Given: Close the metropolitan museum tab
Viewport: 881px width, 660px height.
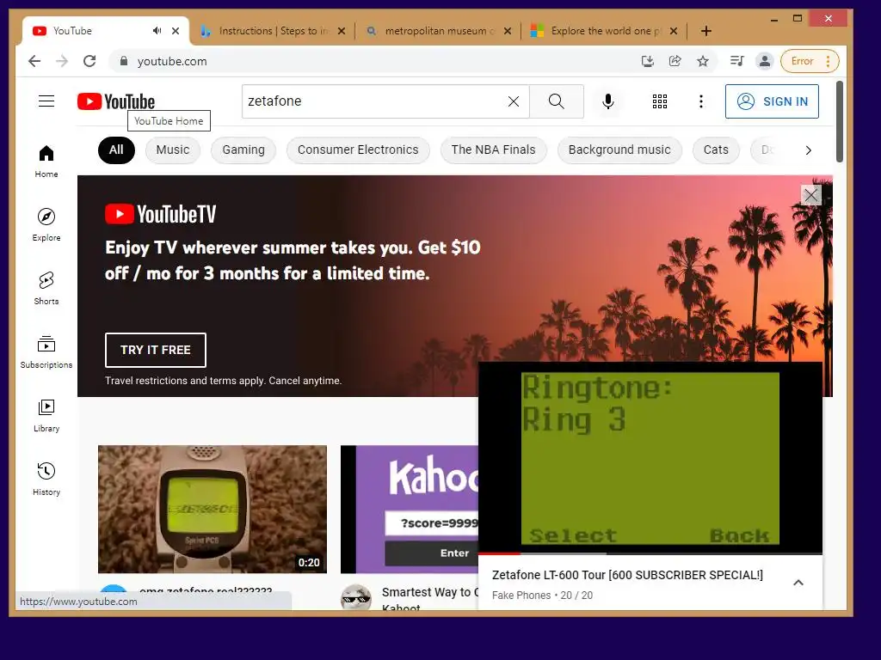Looking at the screenshot, I should [508, 31].
